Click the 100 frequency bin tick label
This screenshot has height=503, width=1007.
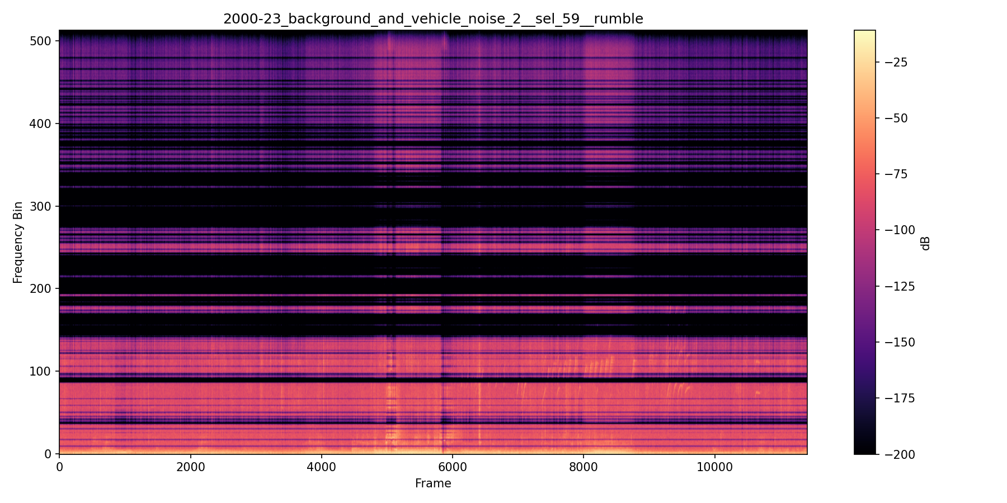click(x=39, y=371)
